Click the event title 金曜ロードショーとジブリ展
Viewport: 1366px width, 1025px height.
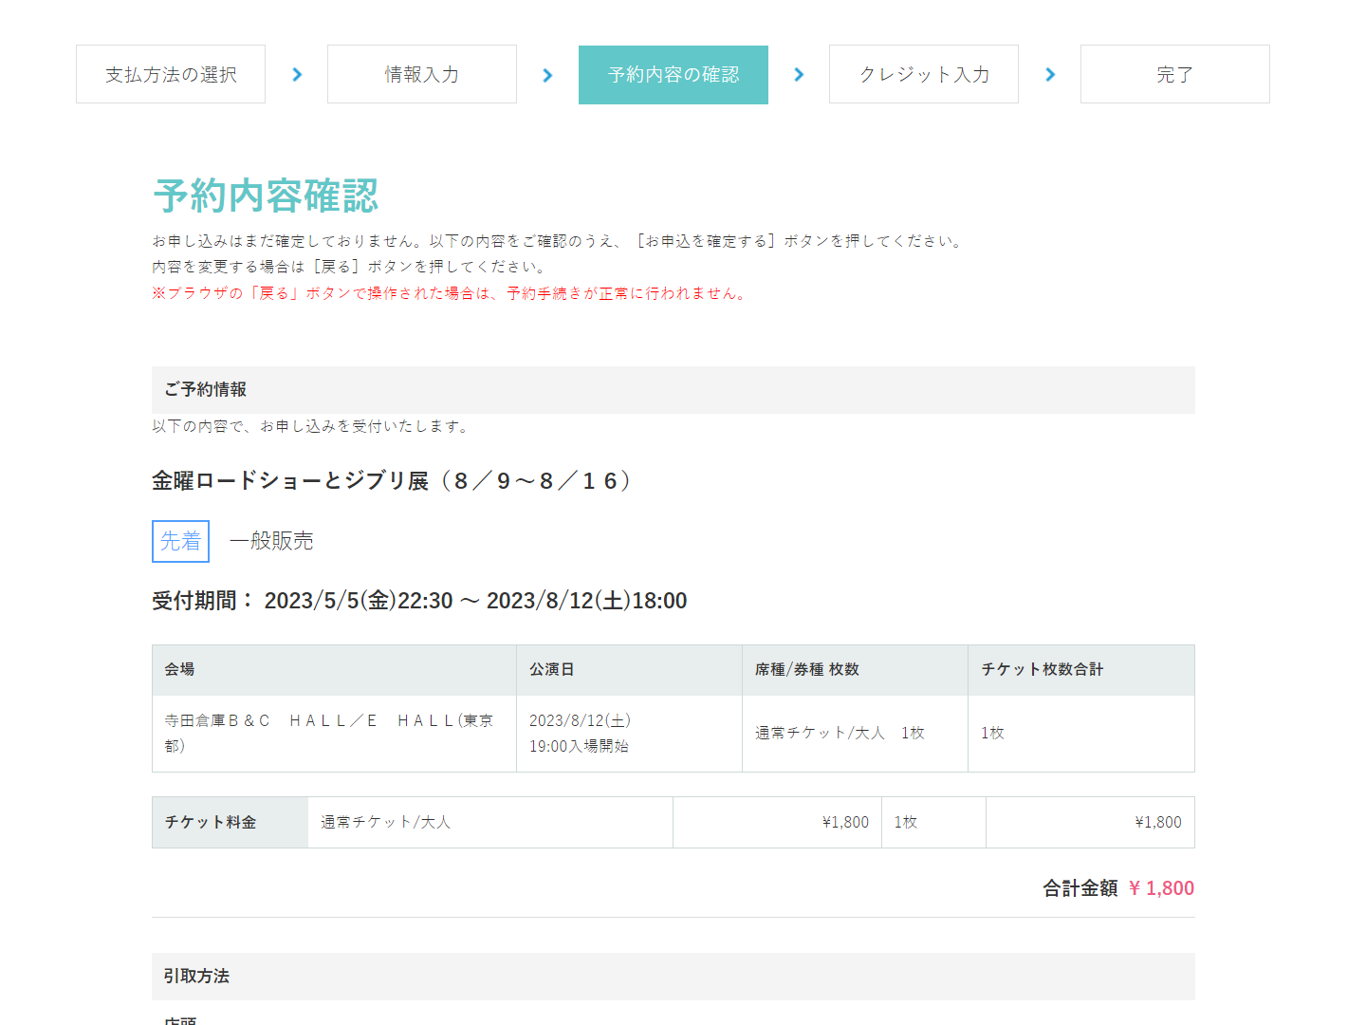point(392,481)
